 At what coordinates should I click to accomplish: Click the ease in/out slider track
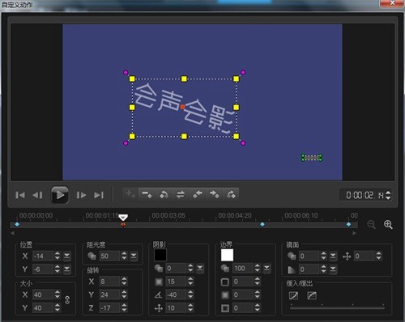[338, 307]
